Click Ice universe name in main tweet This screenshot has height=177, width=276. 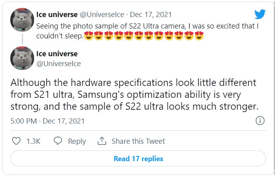[x=57, y=53]
